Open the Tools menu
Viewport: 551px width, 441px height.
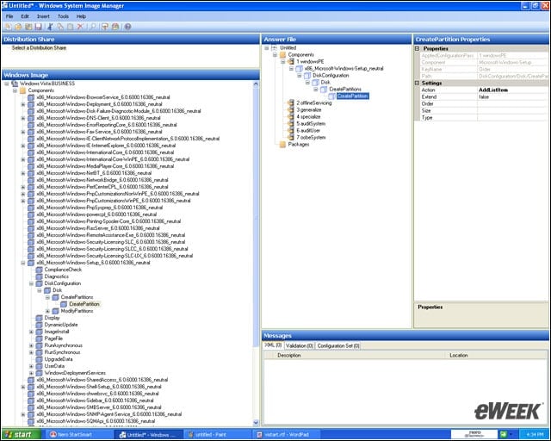(63, 16)
